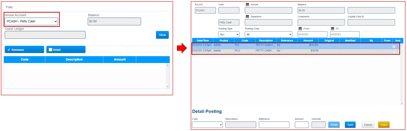The width and height of the screenshot is (407, 131).
Task: Click the Detail Posting Description field
Action: (241, 125)
